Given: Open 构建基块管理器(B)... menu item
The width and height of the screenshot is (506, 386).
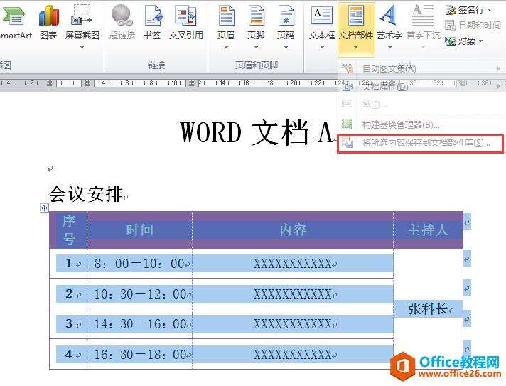Looking at the screenshot, I should (x=421, y=124).
